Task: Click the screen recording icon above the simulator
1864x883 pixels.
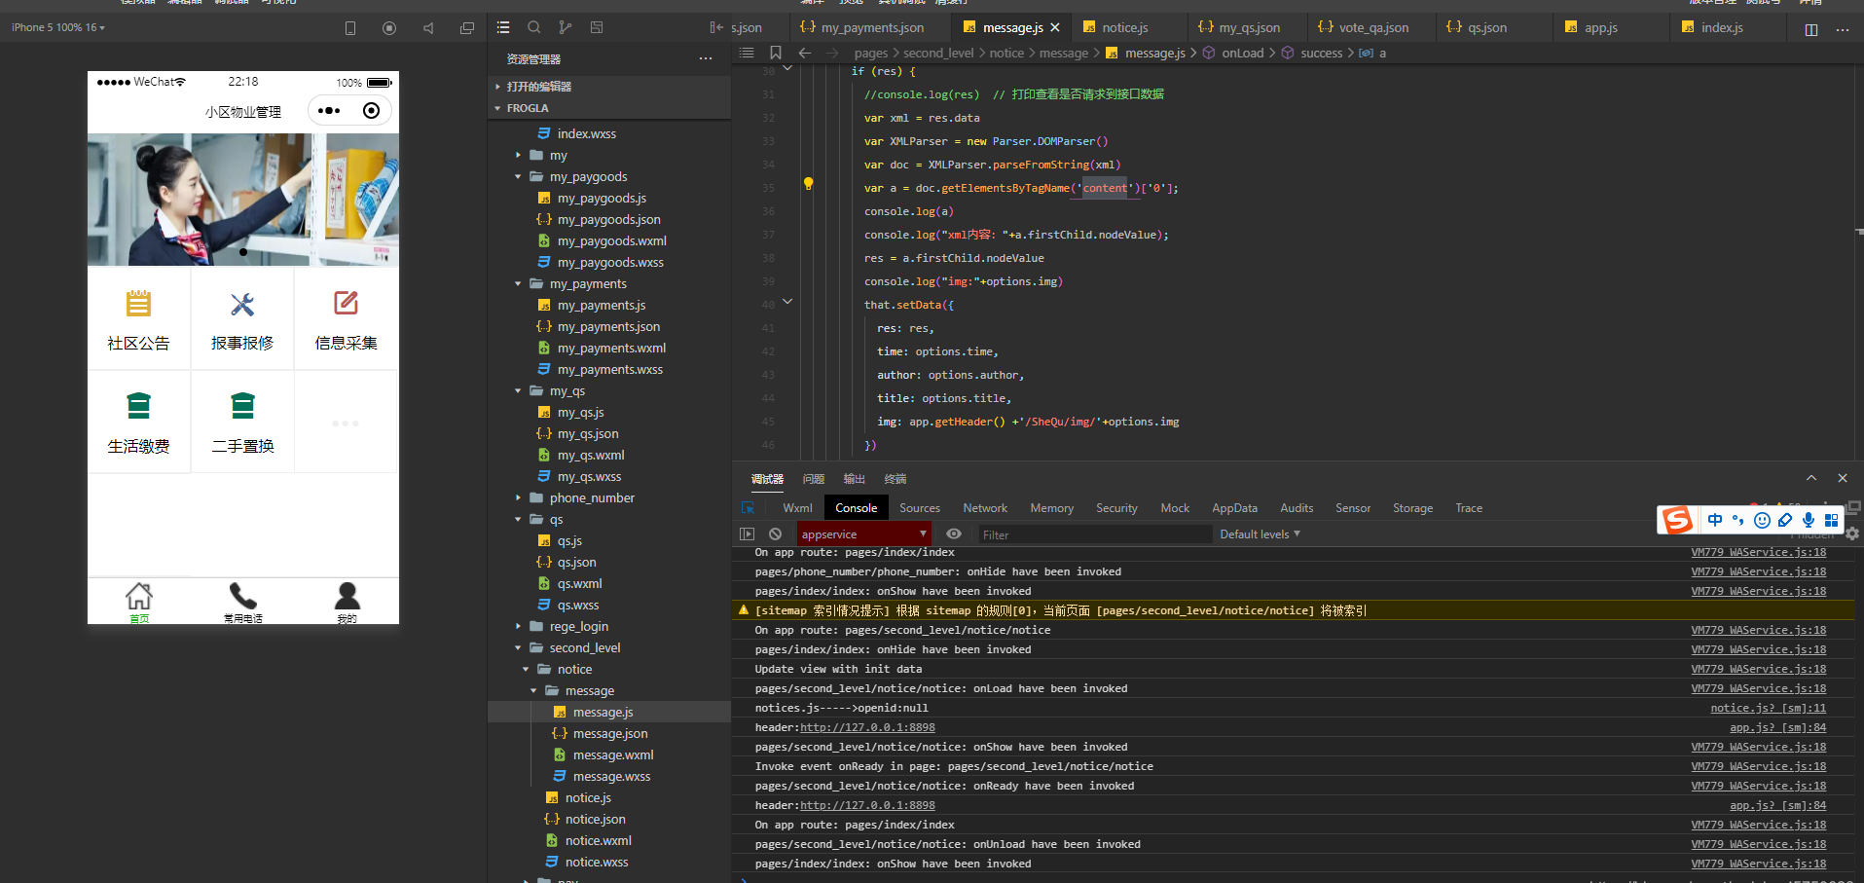Action: pyautogui.click(x=388, y=27)
